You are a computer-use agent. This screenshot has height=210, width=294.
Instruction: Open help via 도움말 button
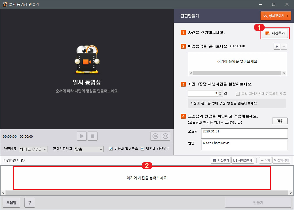click(x=12, y=203)
